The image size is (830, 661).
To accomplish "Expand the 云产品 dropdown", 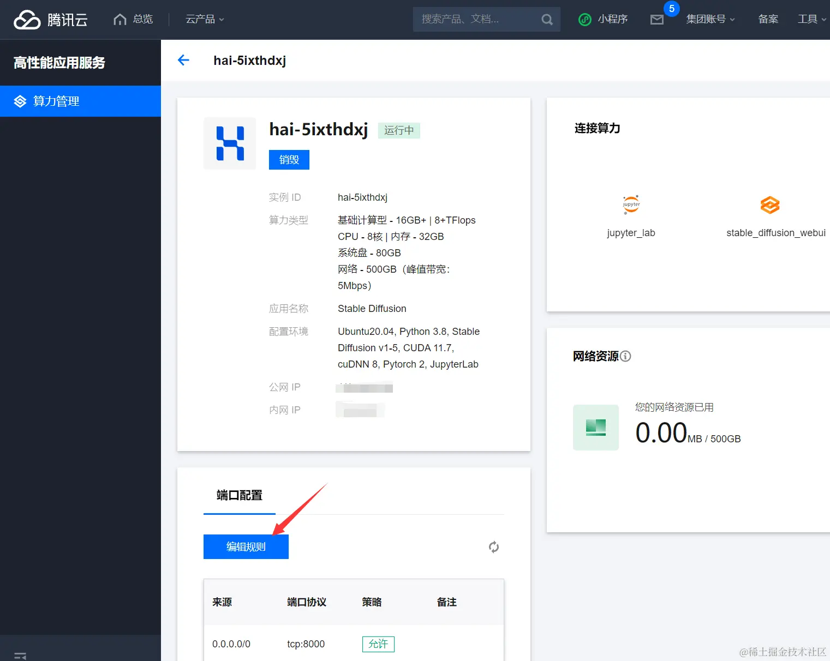I will point(205,20).
